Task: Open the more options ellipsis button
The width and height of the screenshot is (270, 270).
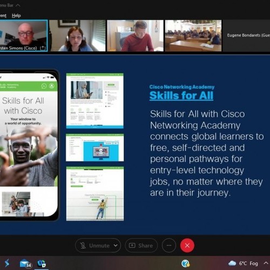Action: pos(169,246)
